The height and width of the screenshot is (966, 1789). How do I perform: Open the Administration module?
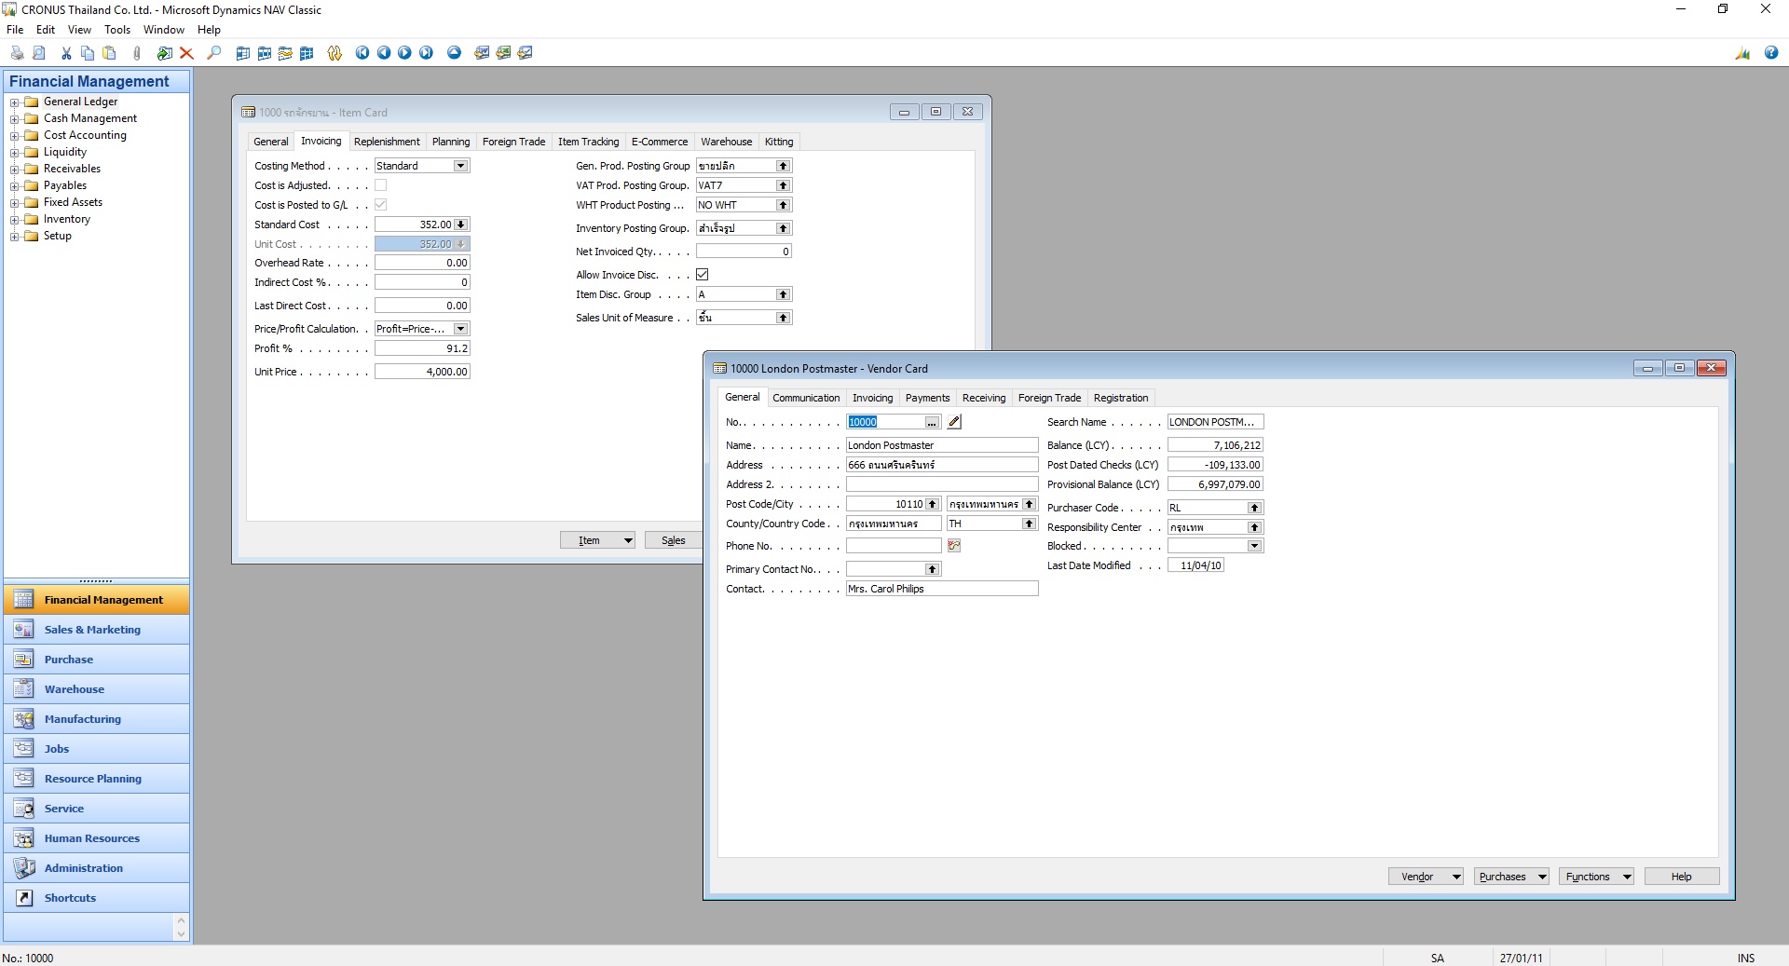(x=97, y=868)
